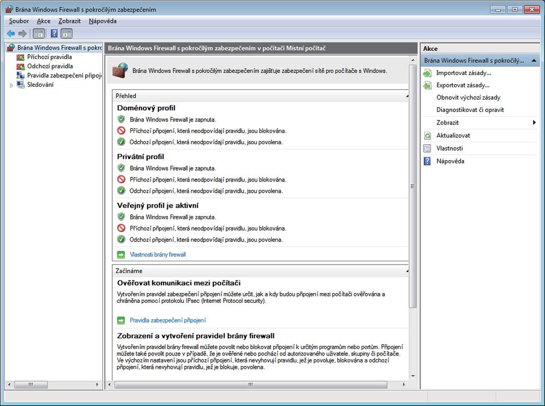Click Diagnostikovat či opravit action
The width and height of the screenshot is (545, 406).
point(470,110)
